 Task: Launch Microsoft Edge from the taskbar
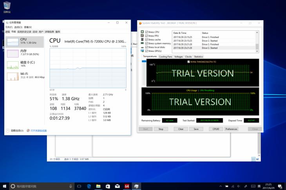point(89,186)
